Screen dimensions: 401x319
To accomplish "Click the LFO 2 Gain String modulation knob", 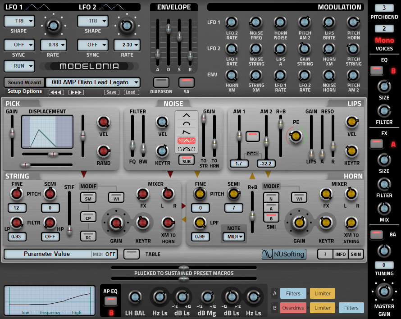I will [x=305, y=49].
